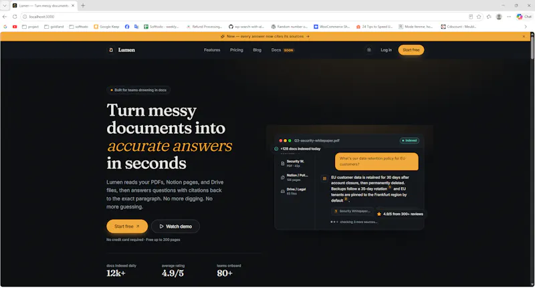The width and height of the screenshot is (535, 288).
Task: Click the '12k+' docs indexed daily stat
Action: pyautogui.click(x=116, y=273)
